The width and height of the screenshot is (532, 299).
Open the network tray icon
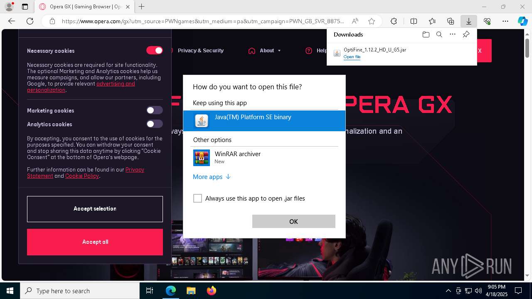(468, 291)
